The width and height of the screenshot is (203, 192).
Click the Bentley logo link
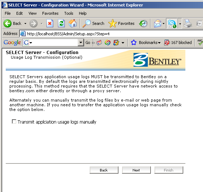157,60
